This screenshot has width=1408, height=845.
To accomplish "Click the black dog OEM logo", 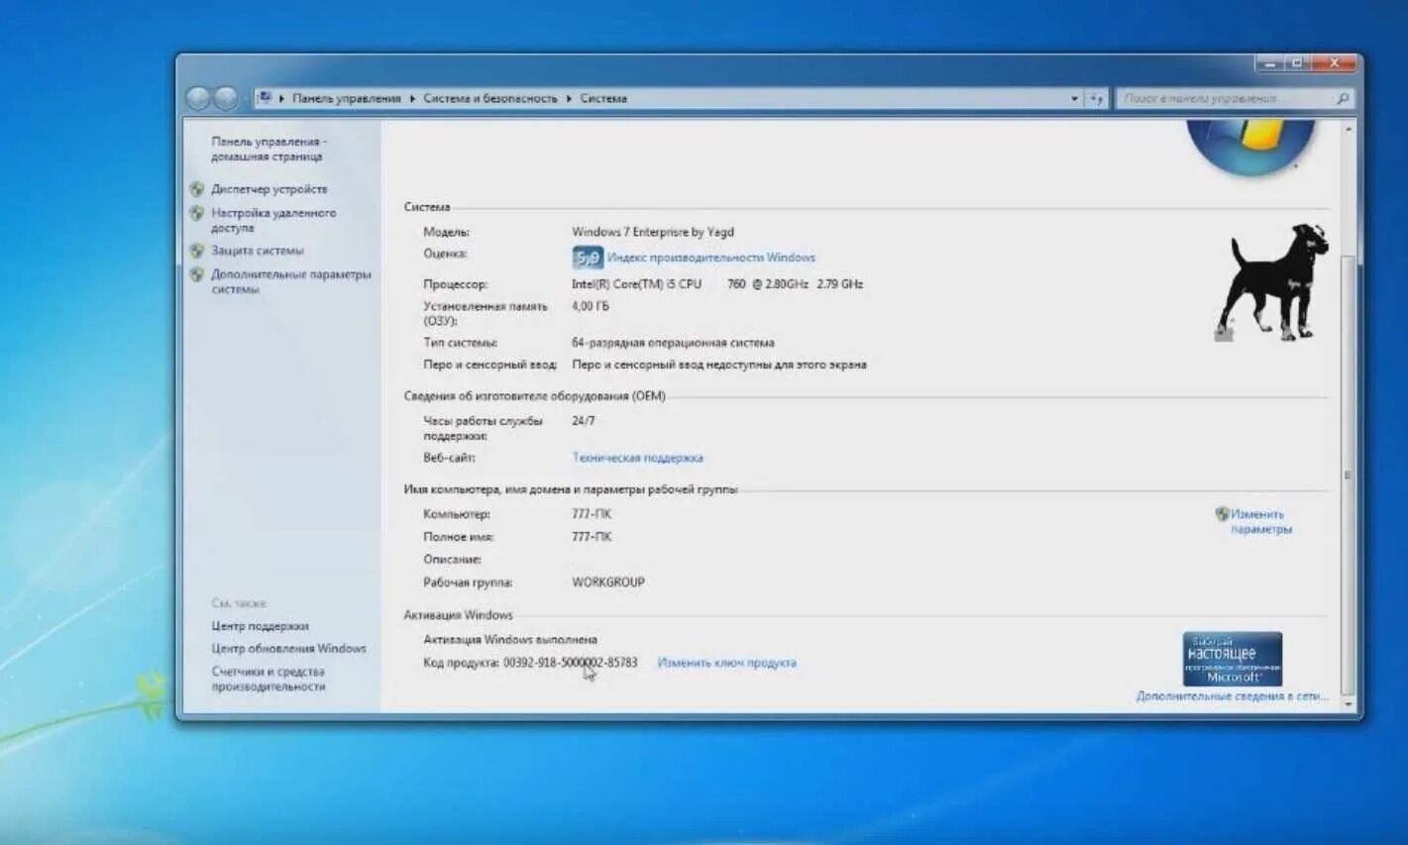I will tap(1271, 283).
